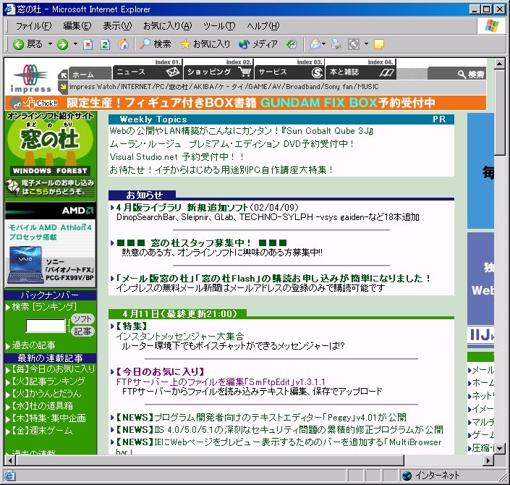Open 過去の記事 sidebar link

click(x=33, y=345)
